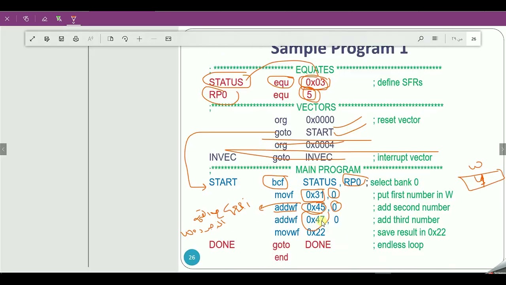Fit the page to width
The image size is (506, 285).
tap(168, 39)
